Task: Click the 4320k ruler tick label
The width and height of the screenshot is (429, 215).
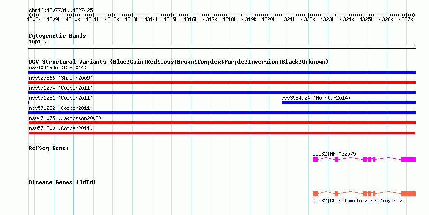Action: (x=268, y=19)
